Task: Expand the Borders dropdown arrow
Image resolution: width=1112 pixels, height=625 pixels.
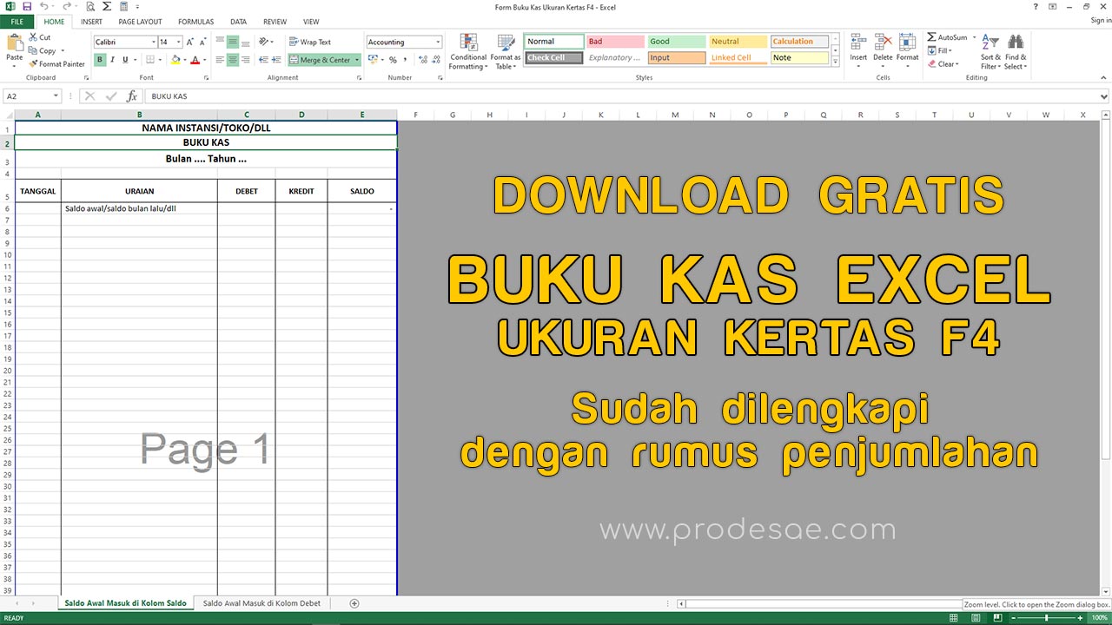Action: pos(161,60)
